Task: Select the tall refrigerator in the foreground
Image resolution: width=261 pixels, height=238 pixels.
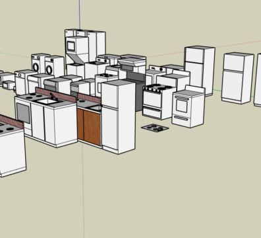Action: [x=118, y=117]
